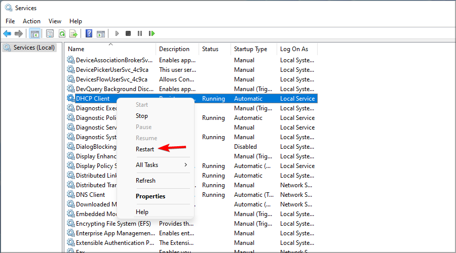The image size is (456, 253).
Task: Click the Restart Service toolbar icon
Action: point(151,34)
